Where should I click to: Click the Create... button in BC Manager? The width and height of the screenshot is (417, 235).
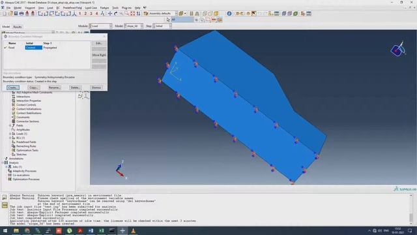(x=13, y=87)
